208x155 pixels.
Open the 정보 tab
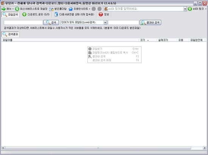(104, 14)
